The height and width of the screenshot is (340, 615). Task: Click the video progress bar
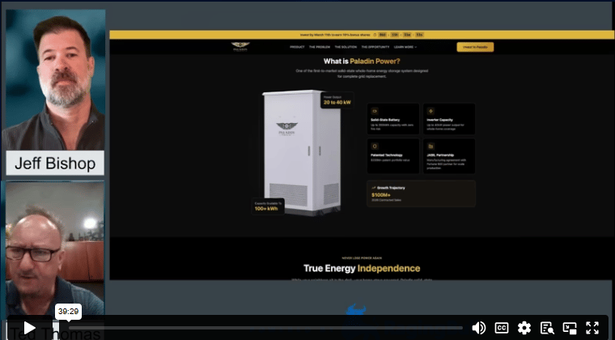(266, 328)
